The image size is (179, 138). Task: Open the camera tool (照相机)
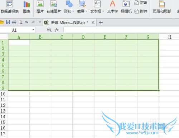(126, 7)
